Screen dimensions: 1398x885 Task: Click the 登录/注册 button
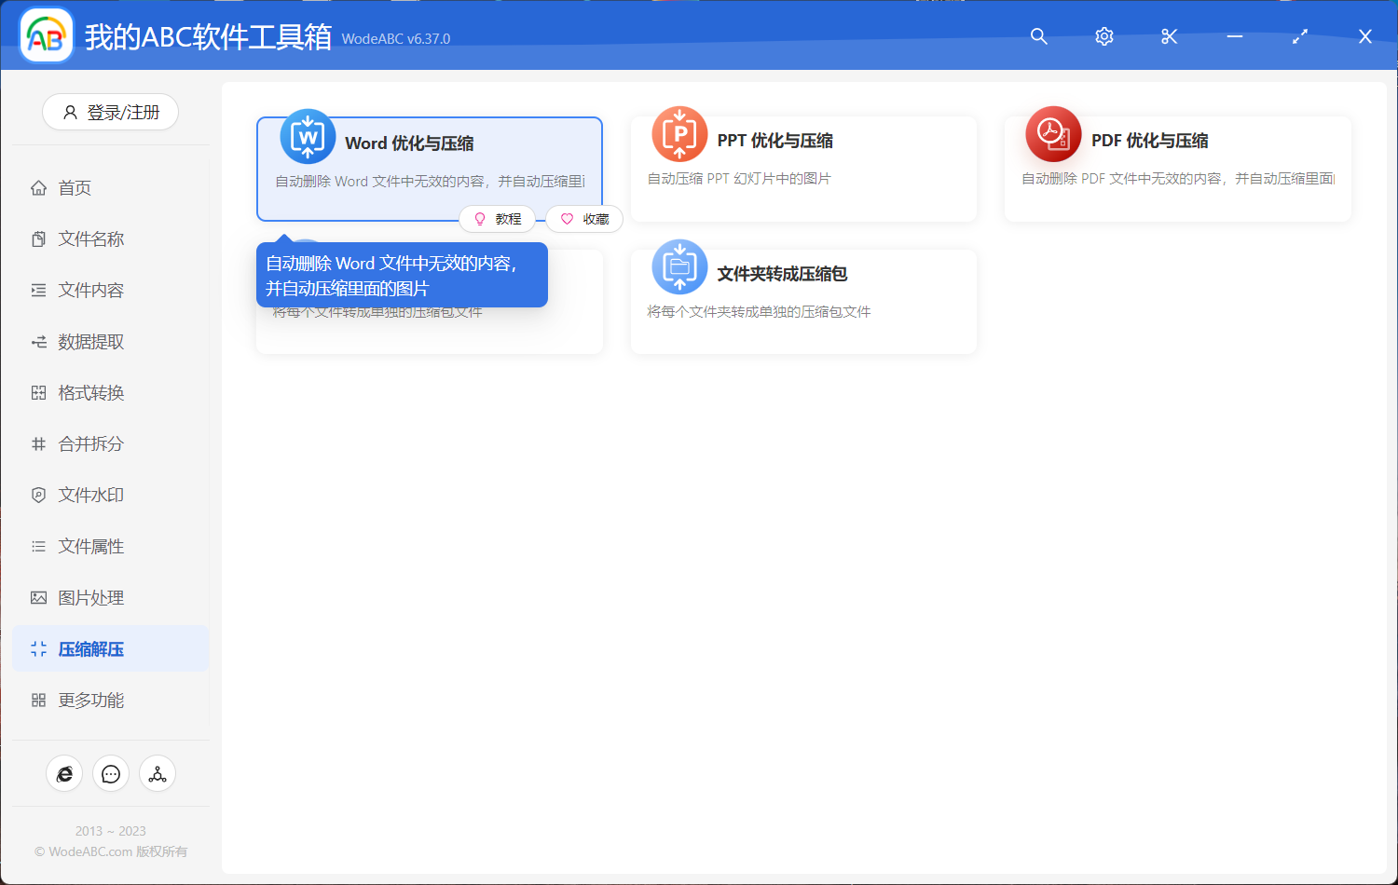[x=110, y=112]
